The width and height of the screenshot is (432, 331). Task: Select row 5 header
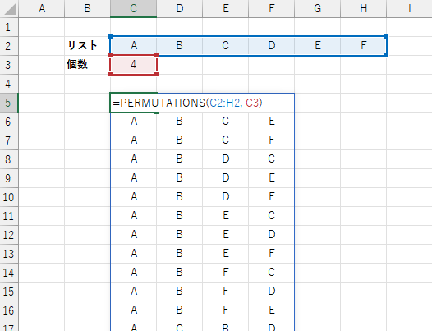coord(9,103)
